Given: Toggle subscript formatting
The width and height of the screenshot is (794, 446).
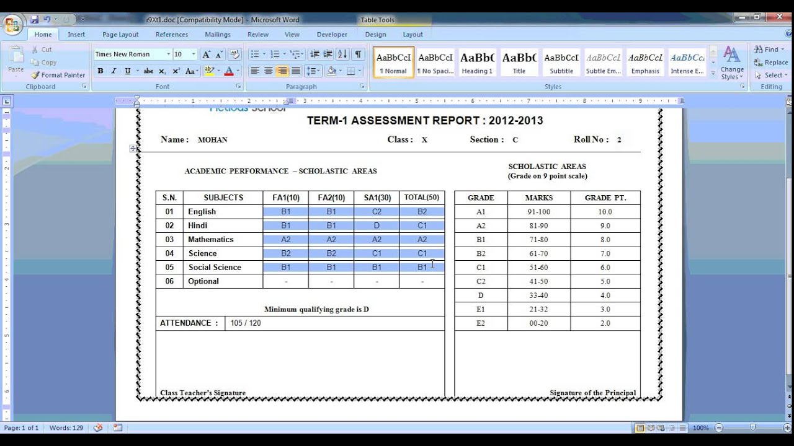Looking at the screenshot, I should pos(163,71).
